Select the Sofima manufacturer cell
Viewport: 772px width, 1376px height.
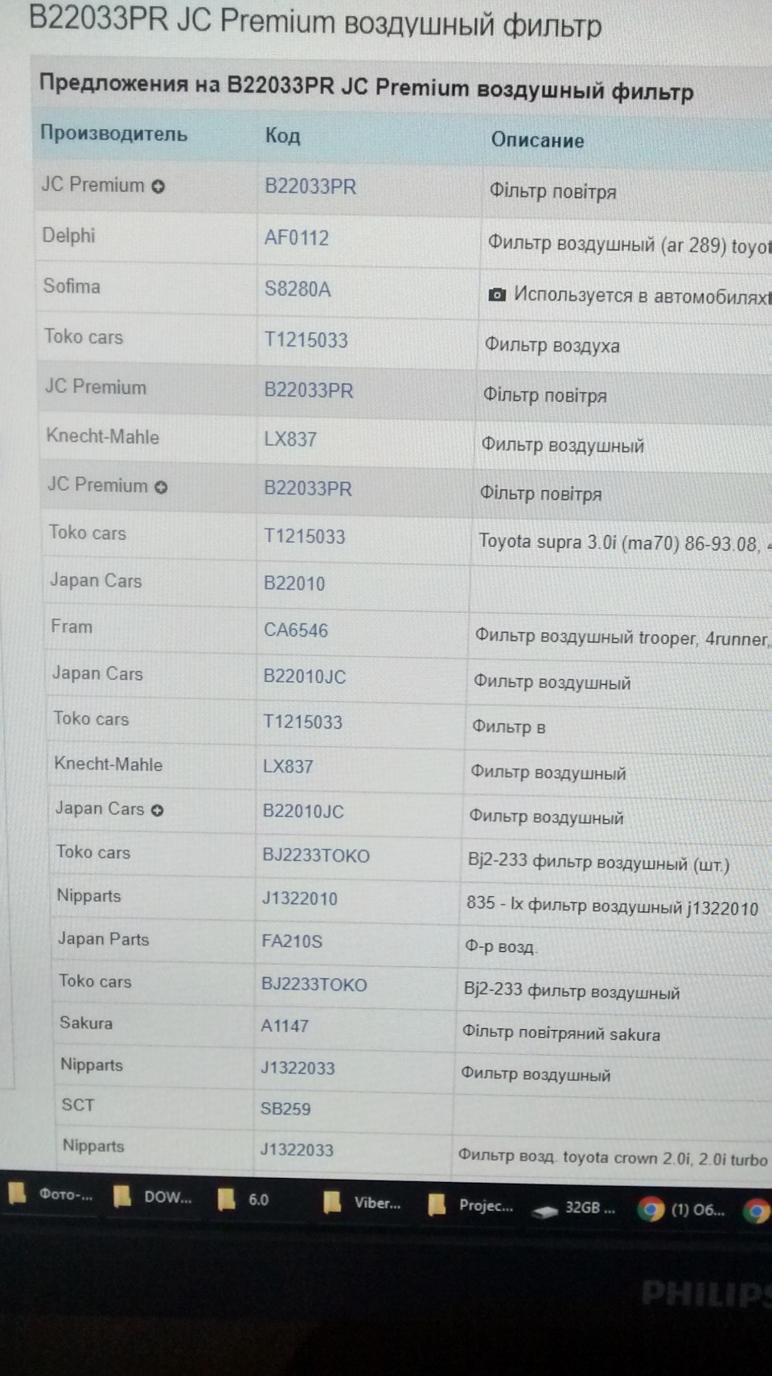72,286
